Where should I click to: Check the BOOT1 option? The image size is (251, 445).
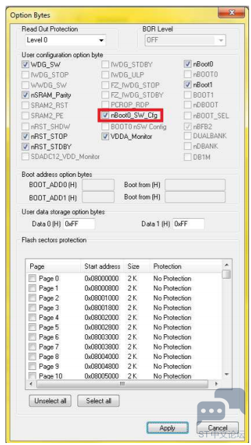(187, 95)
